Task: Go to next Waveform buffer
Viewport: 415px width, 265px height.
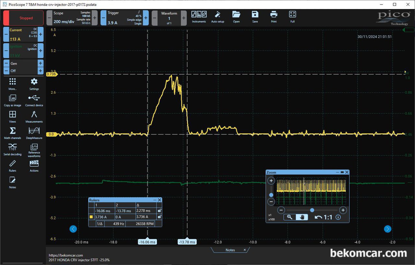Action: pos(184,18)
